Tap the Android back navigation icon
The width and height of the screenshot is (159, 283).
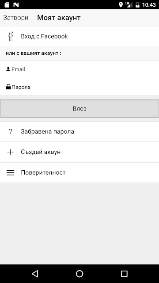(x=35, y=274)
